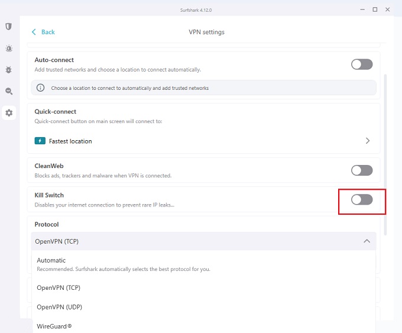Open Fastest location chevron arrow
This screenshot has width=402, height=333.
coord(367,141)
